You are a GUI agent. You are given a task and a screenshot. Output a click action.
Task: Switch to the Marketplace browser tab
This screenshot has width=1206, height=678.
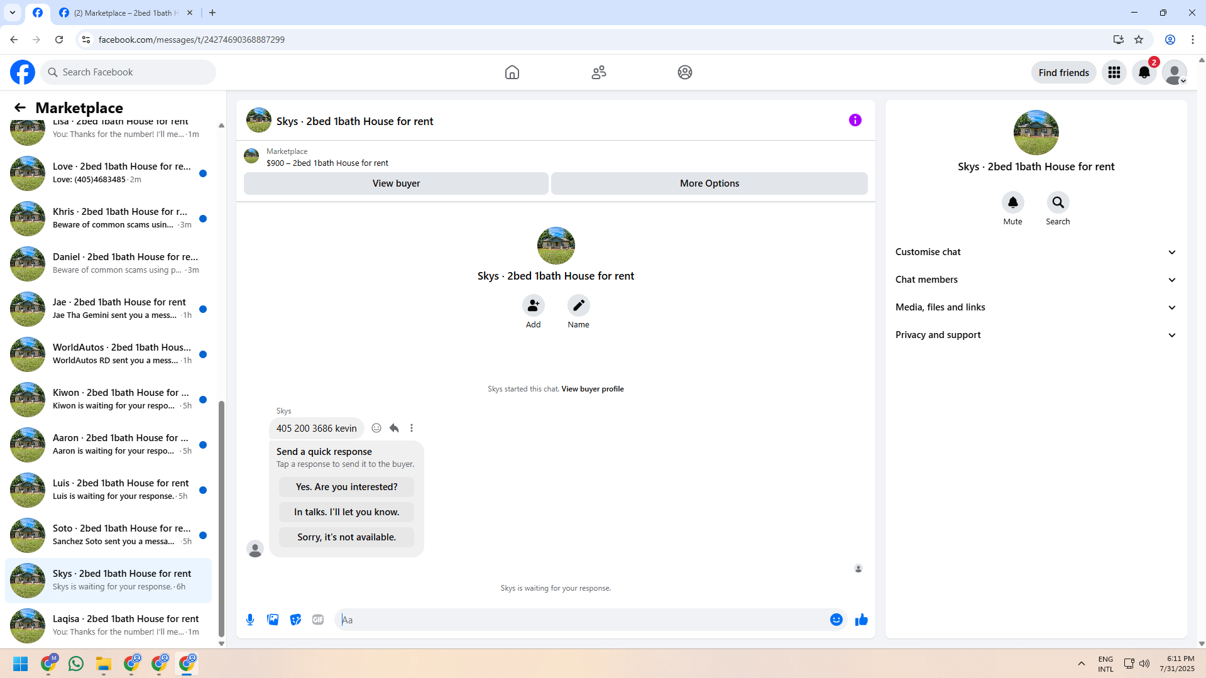pos(126,13)
